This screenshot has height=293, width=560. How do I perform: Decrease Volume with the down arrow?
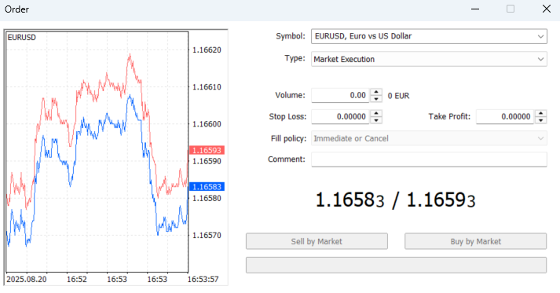(x=376, y=99)
